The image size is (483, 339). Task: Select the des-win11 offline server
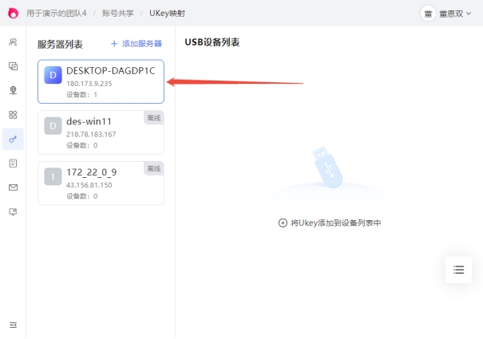(101, 132)
